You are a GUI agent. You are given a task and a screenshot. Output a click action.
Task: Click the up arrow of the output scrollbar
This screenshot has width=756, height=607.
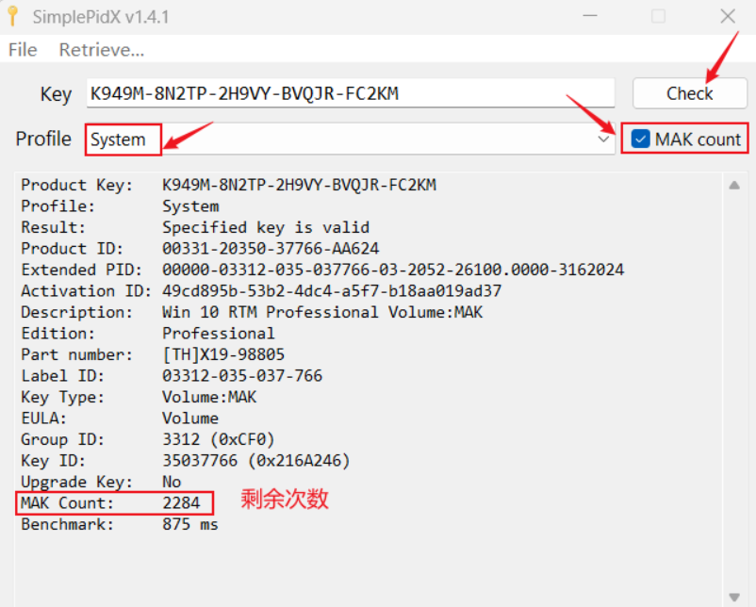734,186
